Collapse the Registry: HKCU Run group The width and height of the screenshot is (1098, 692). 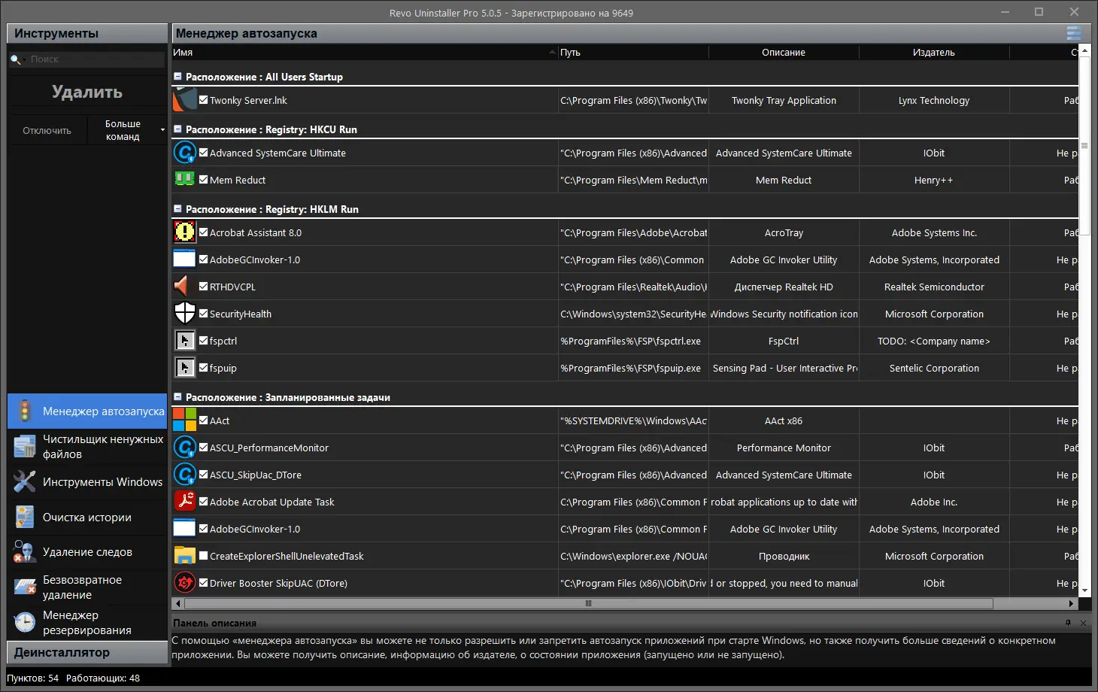(x=177, y=129)
